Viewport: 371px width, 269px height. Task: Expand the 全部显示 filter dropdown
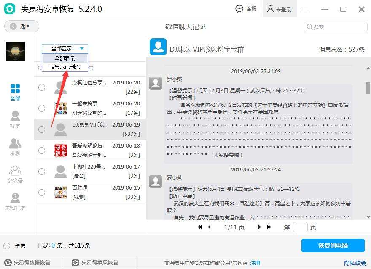[65, 49]
